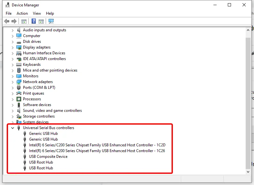Expand the Disk drives chevron
The width and height of the screenshot is (254, 185).
coord(13,42)
